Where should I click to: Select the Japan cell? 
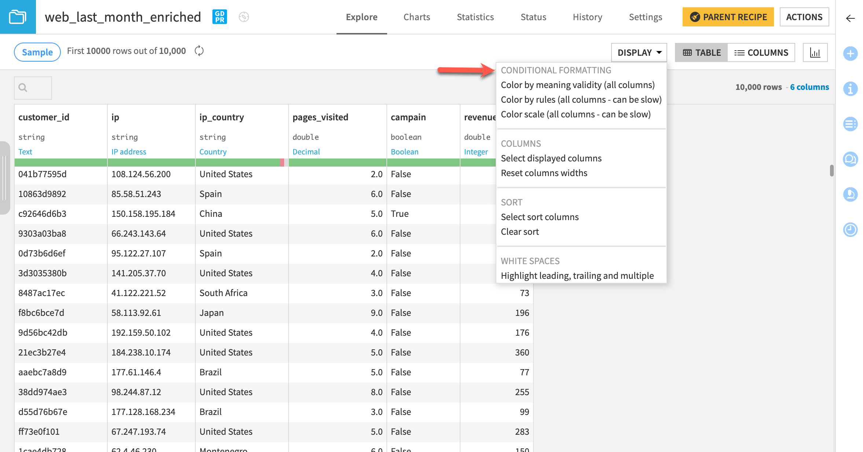coord(242,313)
